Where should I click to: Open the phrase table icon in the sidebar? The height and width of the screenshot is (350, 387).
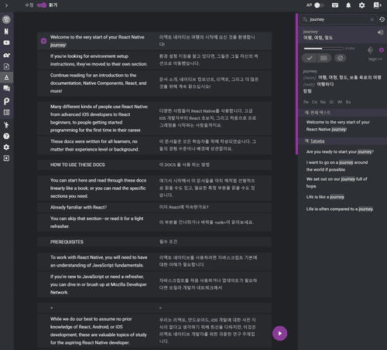click(x=6, y=112)
